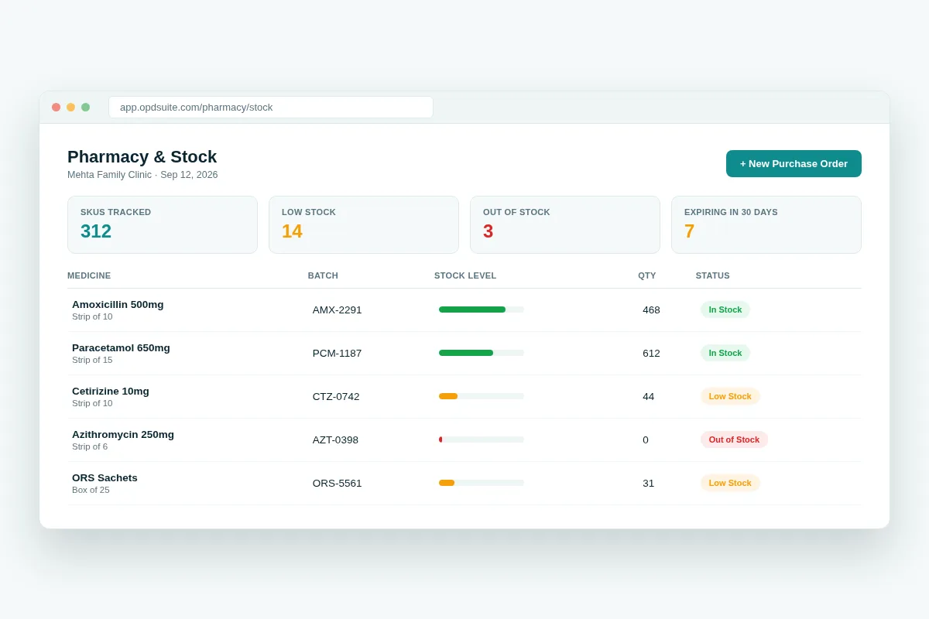This screenshot has width=929, height=619.
Task: Click quantity 0 for Azithromycin
Action: coord(646,439)
